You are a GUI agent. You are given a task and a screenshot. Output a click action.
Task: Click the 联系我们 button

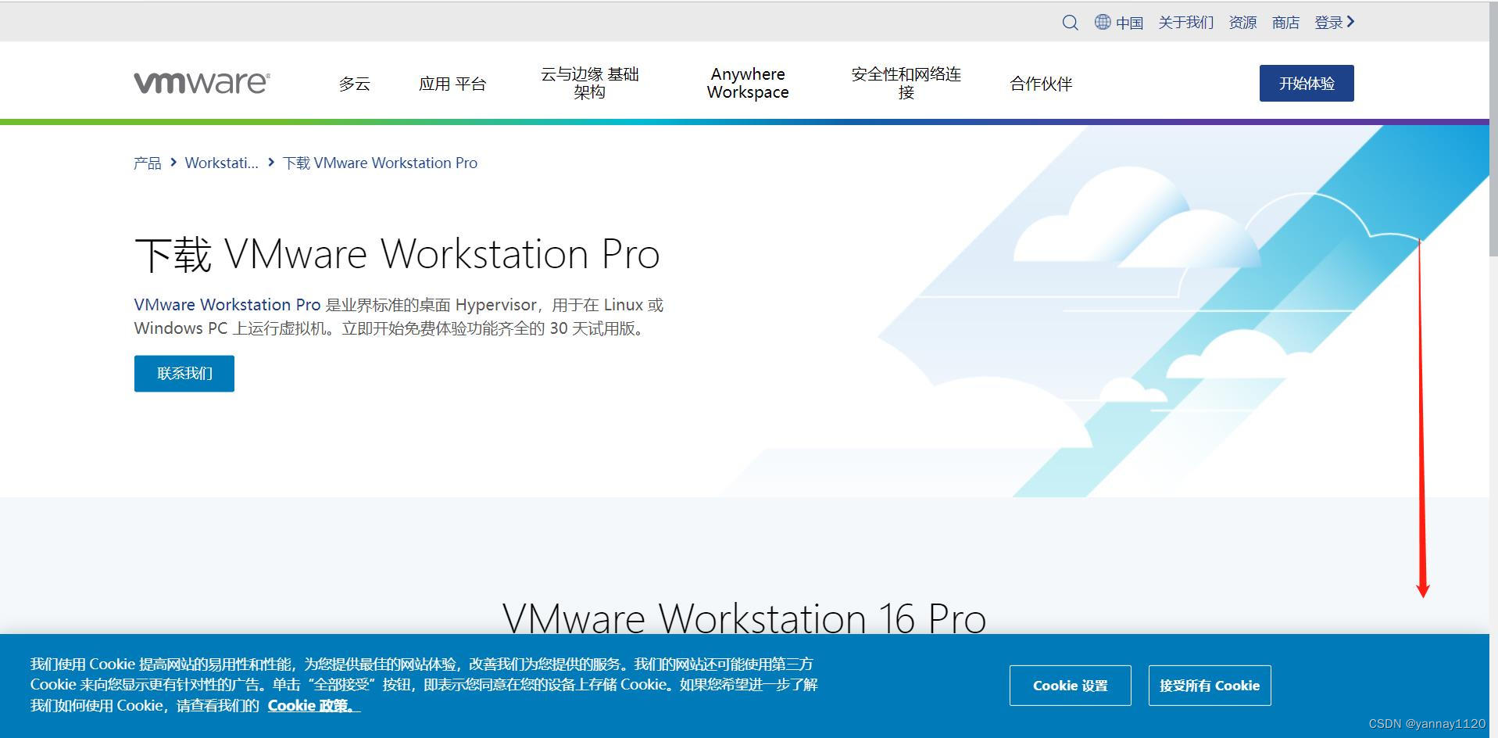pos(184,374)
